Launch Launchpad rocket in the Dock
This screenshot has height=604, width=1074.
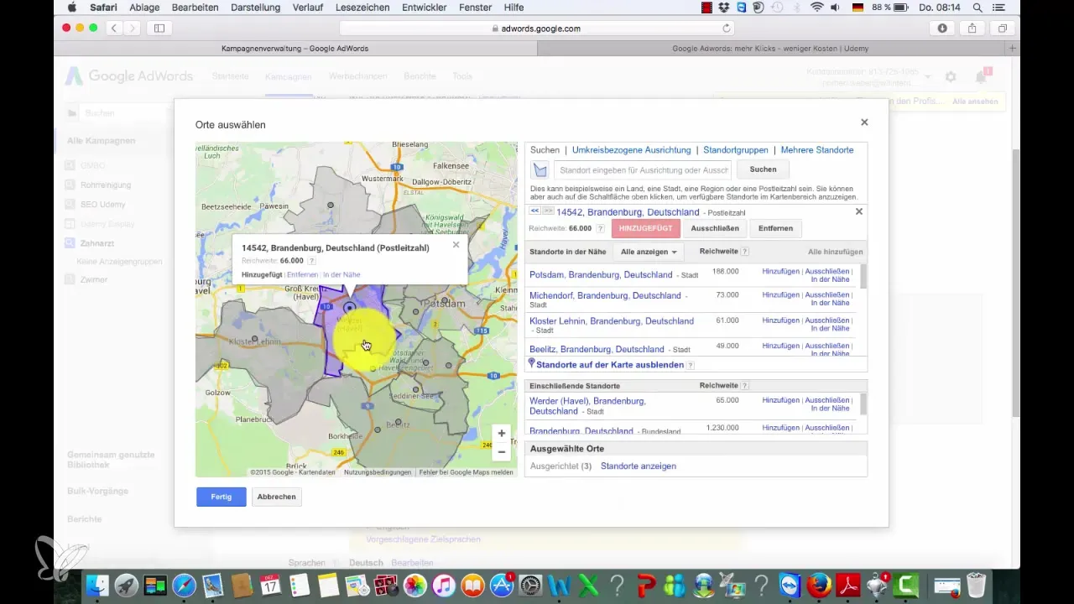127,585
